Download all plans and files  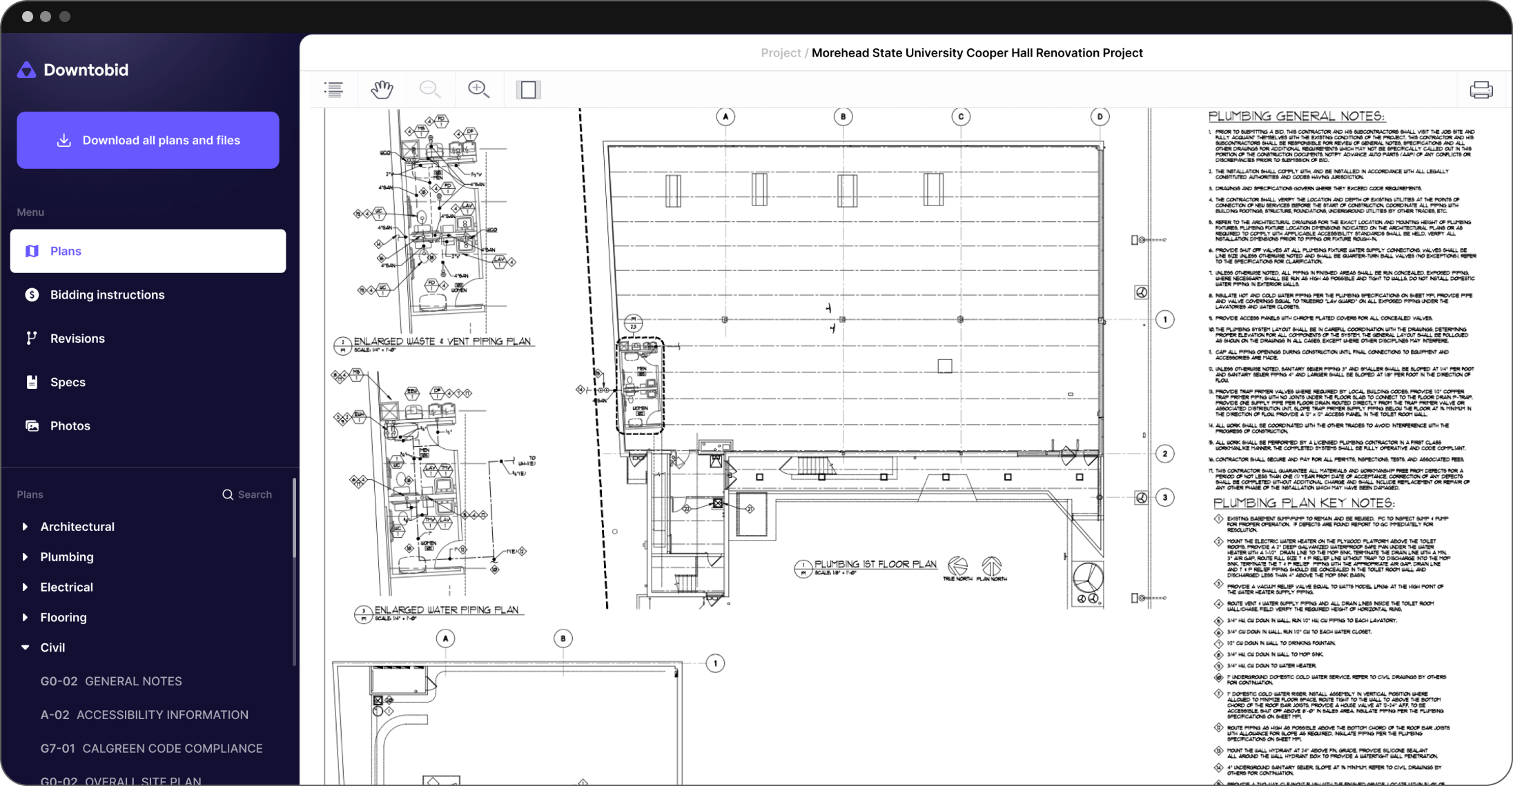pos(148,140)
